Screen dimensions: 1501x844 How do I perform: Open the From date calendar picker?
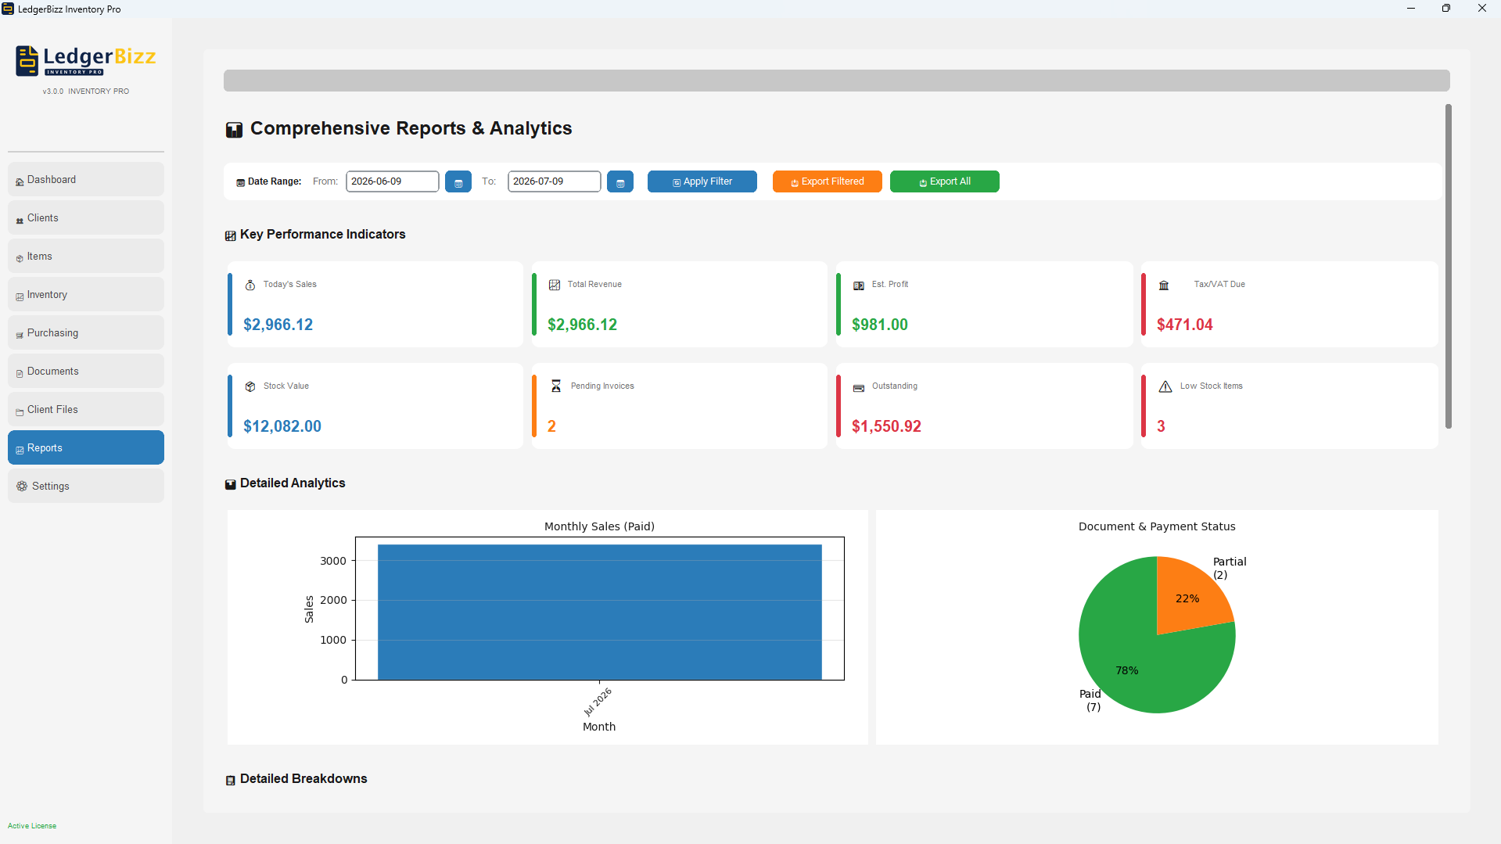point(458,181)
